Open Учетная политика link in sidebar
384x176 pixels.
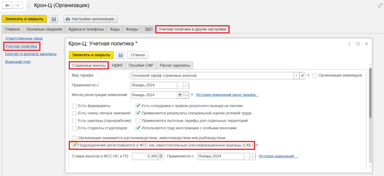click(x=21, y=46)
